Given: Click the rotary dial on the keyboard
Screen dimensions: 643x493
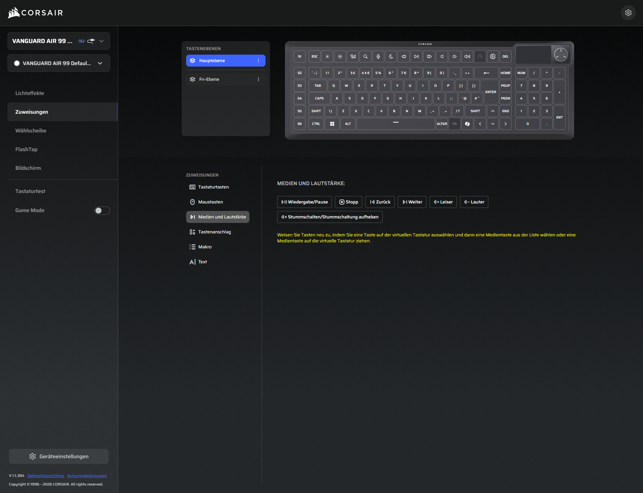Looking at the screenshot, I should (561, 55).
